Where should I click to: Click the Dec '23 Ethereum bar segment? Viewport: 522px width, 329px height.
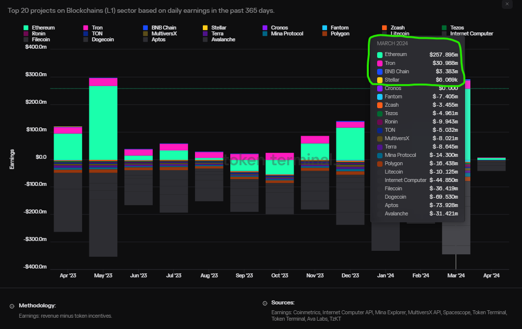pos(350,144)
